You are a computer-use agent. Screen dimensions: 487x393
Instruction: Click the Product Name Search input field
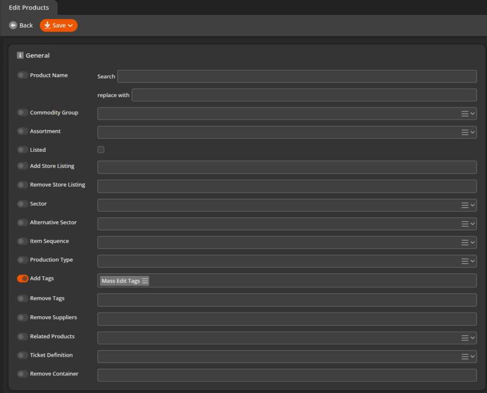(297, 77)
